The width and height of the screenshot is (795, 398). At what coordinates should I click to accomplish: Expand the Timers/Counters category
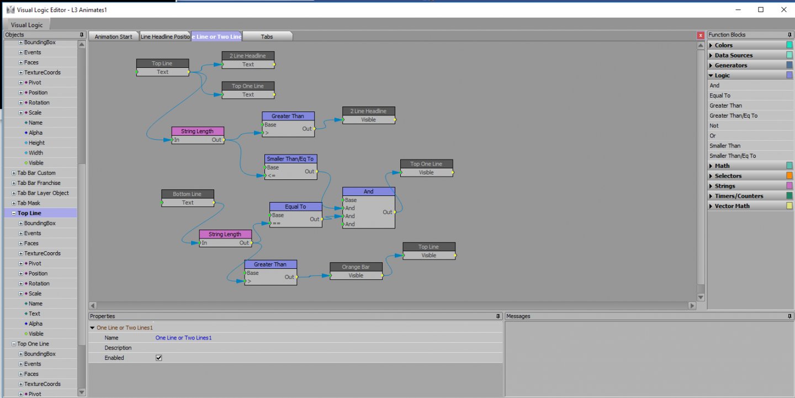(711, 196)
